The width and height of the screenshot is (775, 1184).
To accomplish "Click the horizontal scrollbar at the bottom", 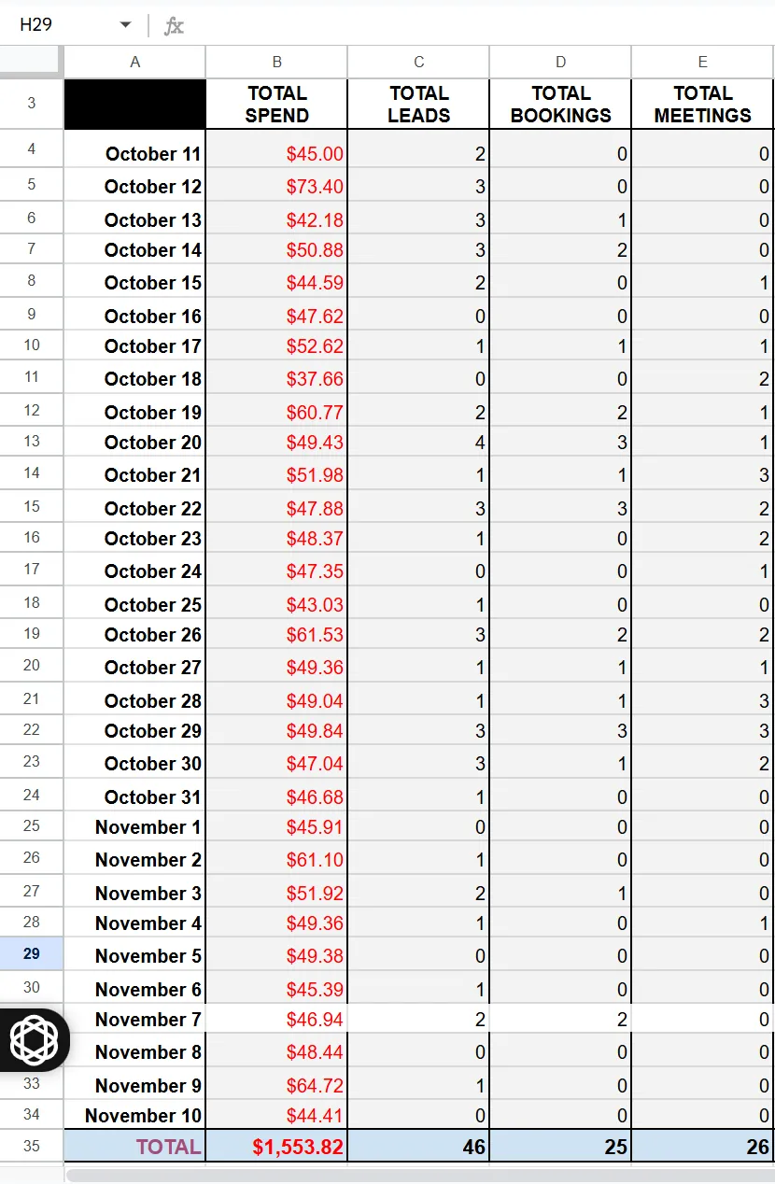I will click(x=420, y=1175).
